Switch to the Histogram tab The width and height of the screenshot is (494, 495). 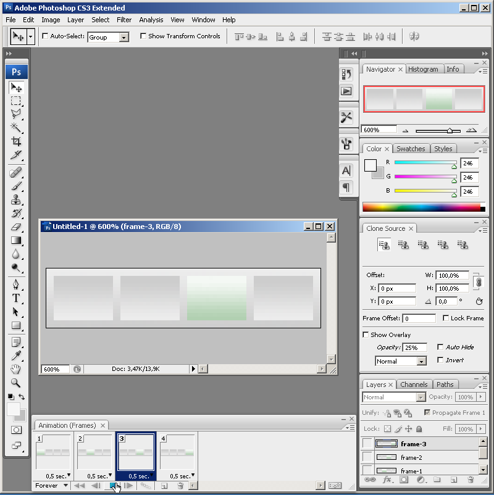pyautogui.click(x=423, y=69)
